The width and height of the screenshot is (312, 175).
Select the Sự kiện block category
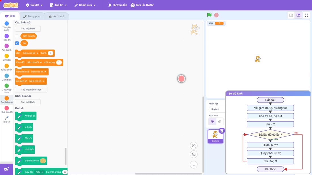[7, 57]
